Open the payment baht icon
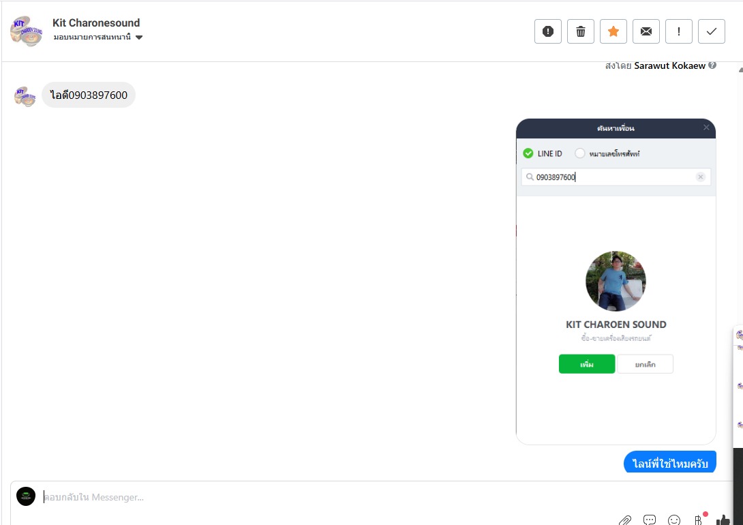The width and height of the screenshot is (743, 525). pos(699,520)
